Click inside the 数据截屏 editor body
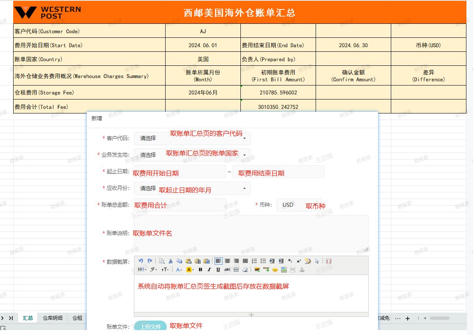Viewport: 473px width, 335px height. click(251, 293)
